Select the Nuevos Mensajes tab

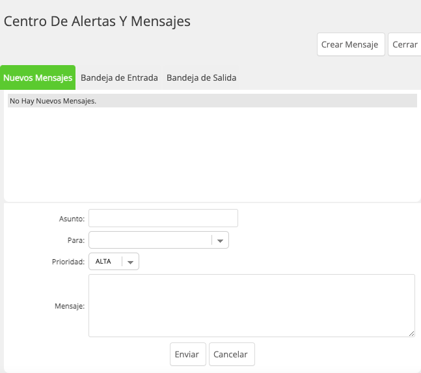[38, 77]
